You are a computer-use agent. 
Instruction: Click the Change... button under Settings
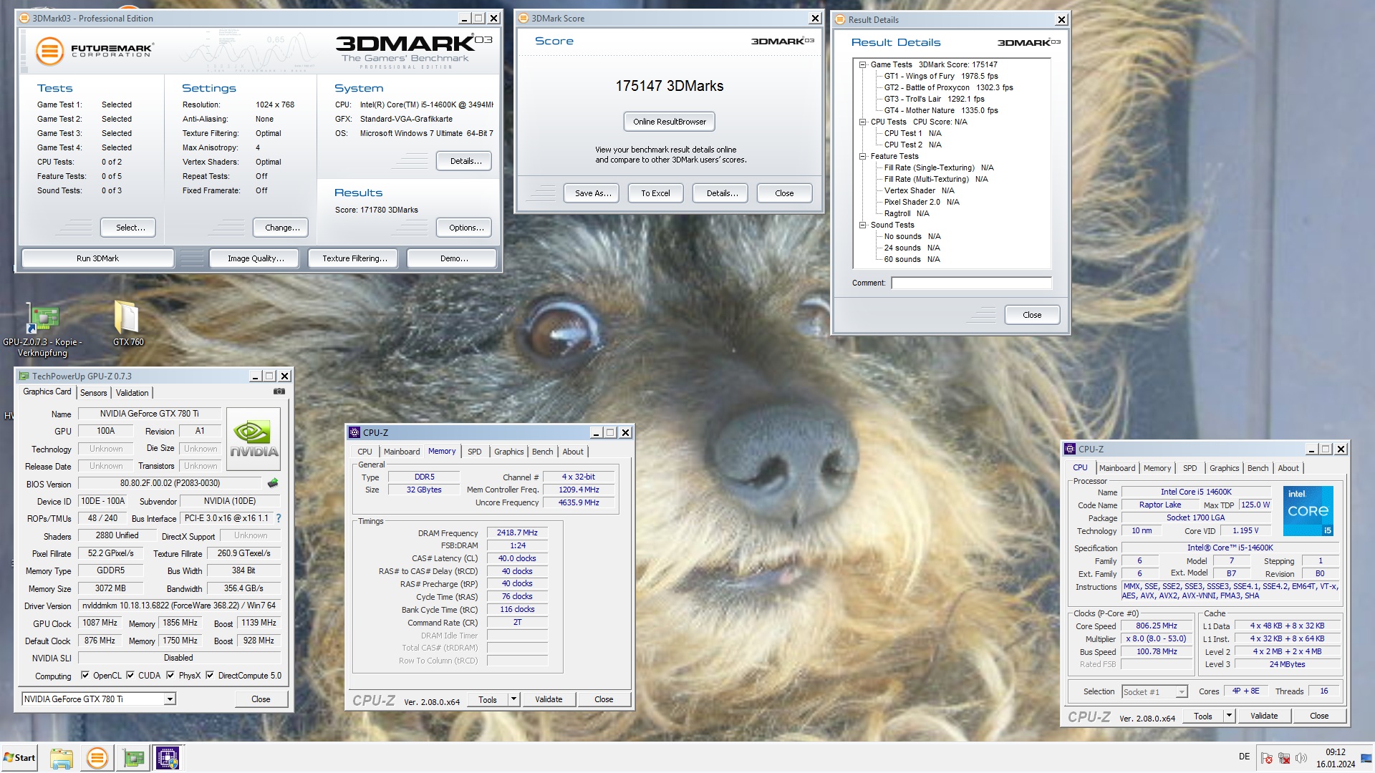point(282,228)
